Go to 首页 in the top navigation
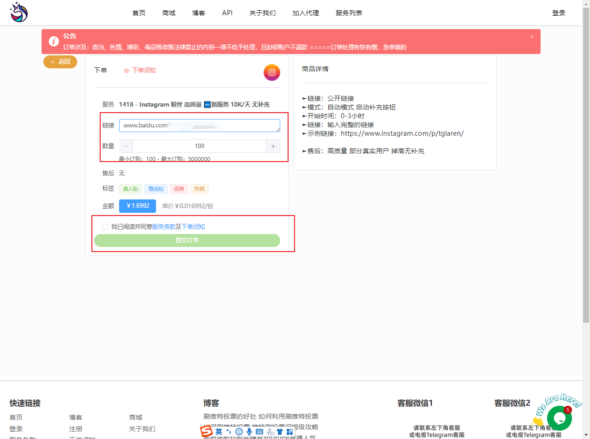Screen dimensions: 590x439 (x=139, y=13)
